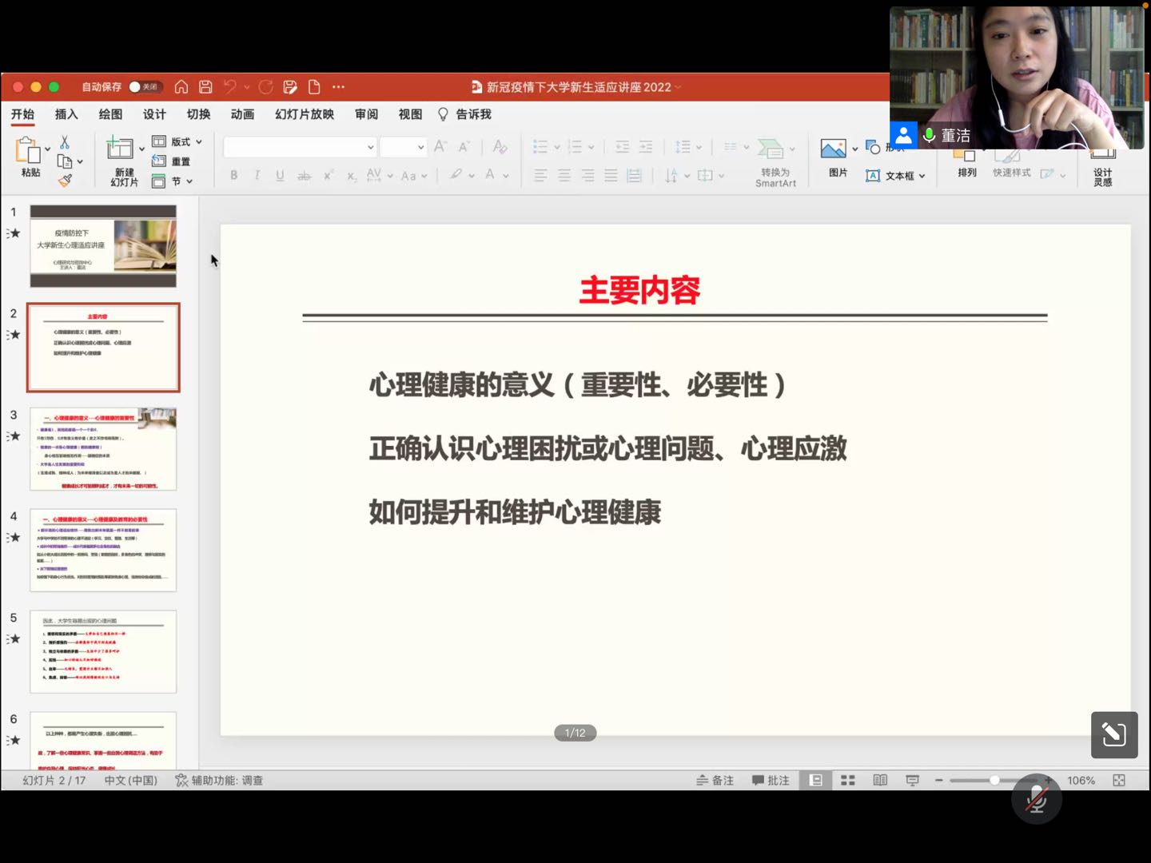Click the Home icon in title bar
Image resolution: width=1151 pixels, height=863 pixels.
(x=181, y=87)
